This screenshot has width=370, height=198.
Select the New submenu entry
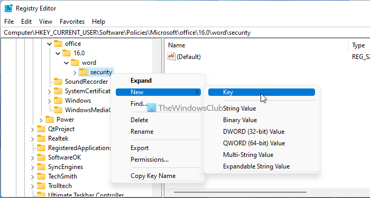point(158,92)
